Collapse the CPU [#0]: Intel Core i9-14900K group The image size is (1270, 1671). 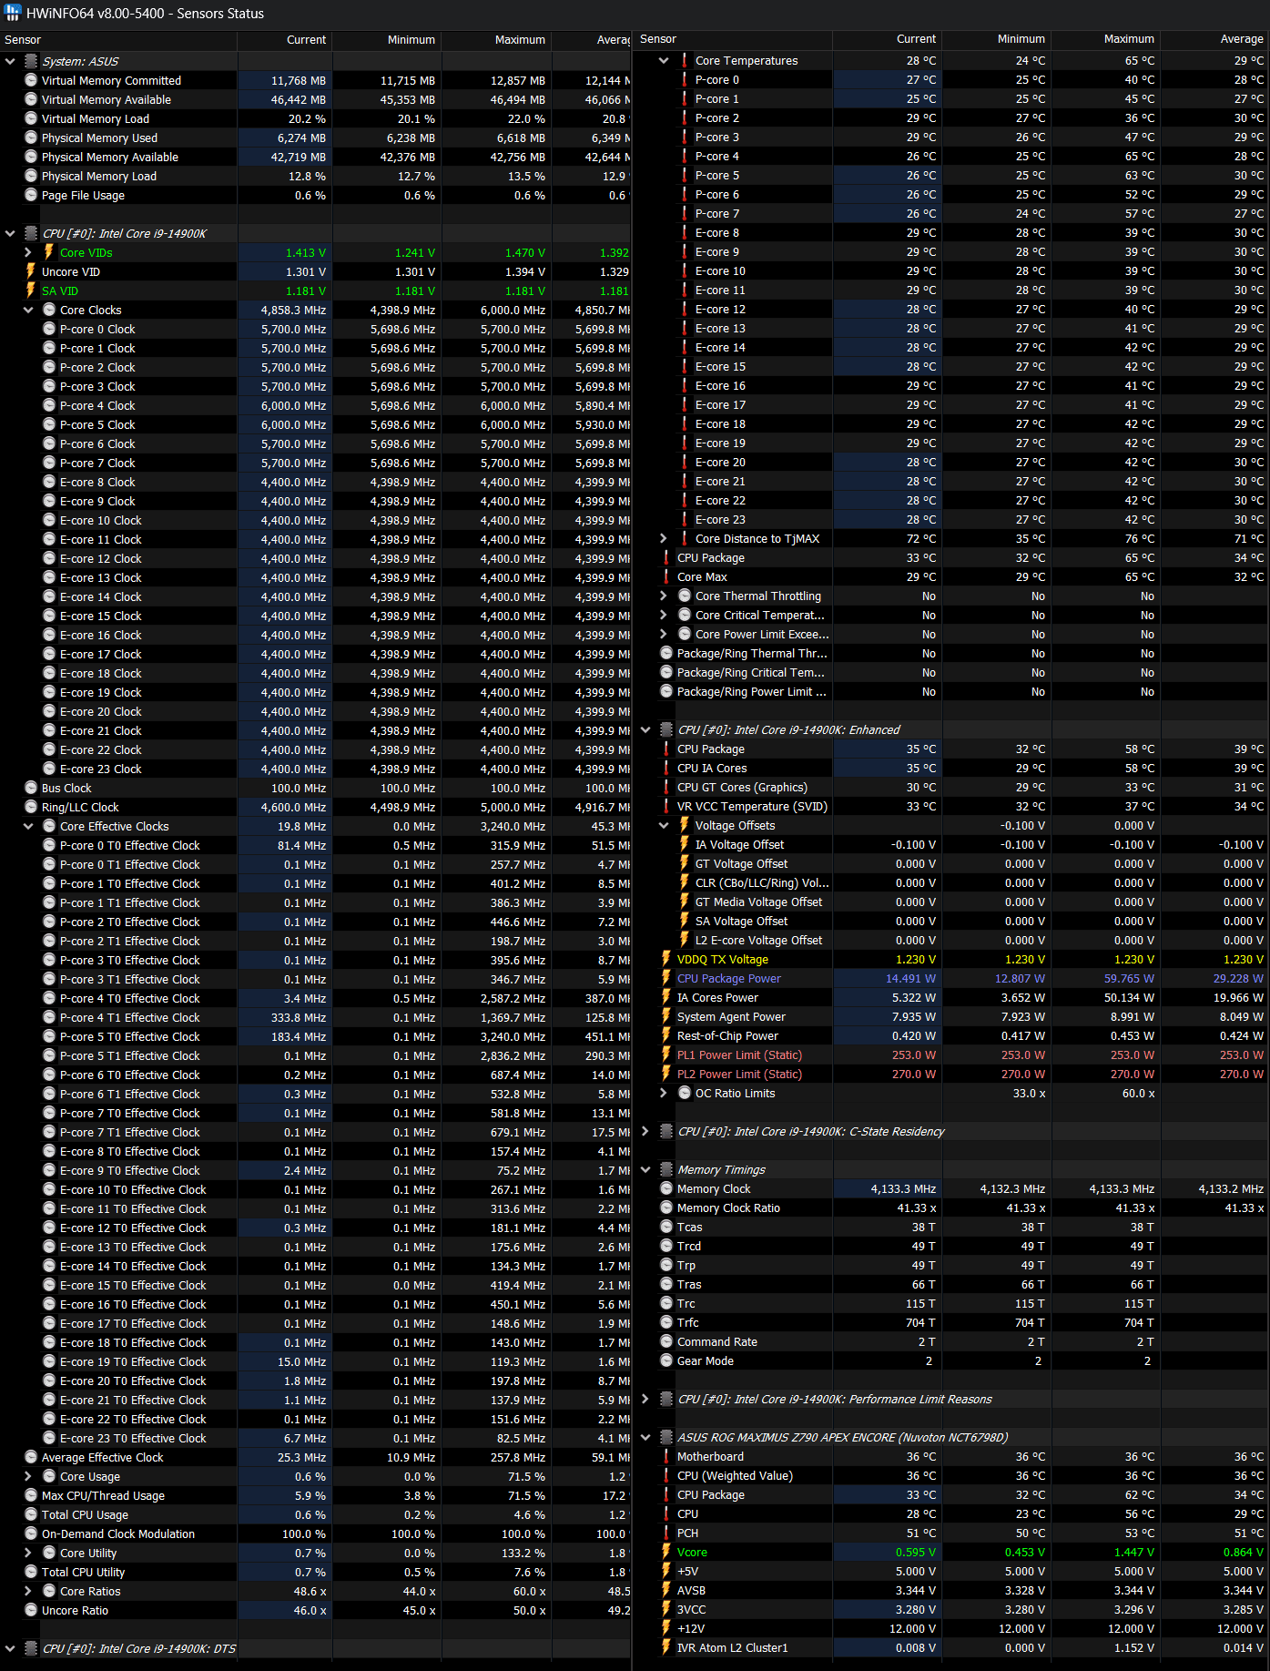(10, 233)
